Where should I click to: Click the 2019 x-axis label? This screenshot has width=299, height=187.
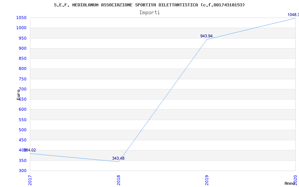[207, 180]
